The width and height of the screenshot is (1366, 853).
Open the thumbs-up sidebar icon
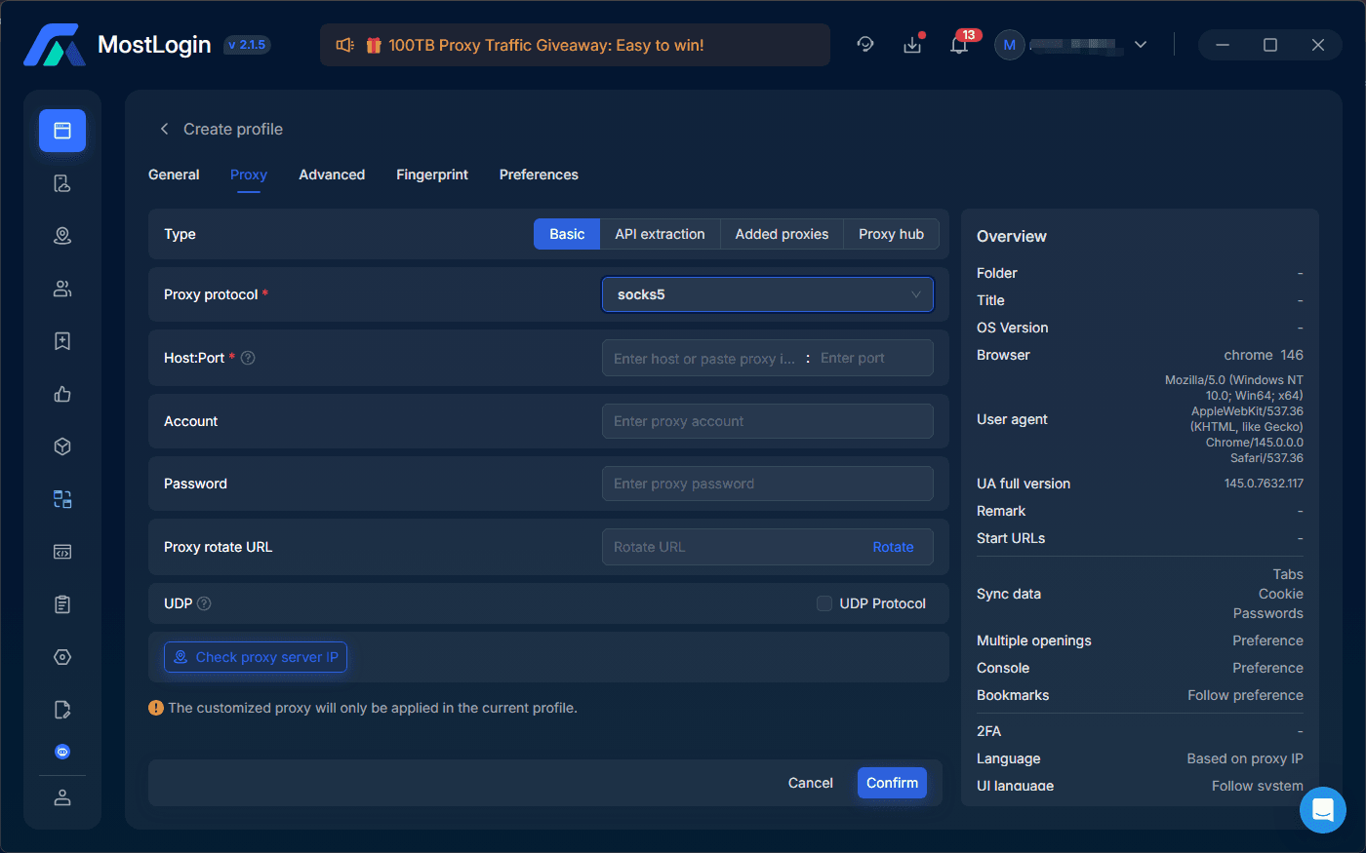(62, 394)
